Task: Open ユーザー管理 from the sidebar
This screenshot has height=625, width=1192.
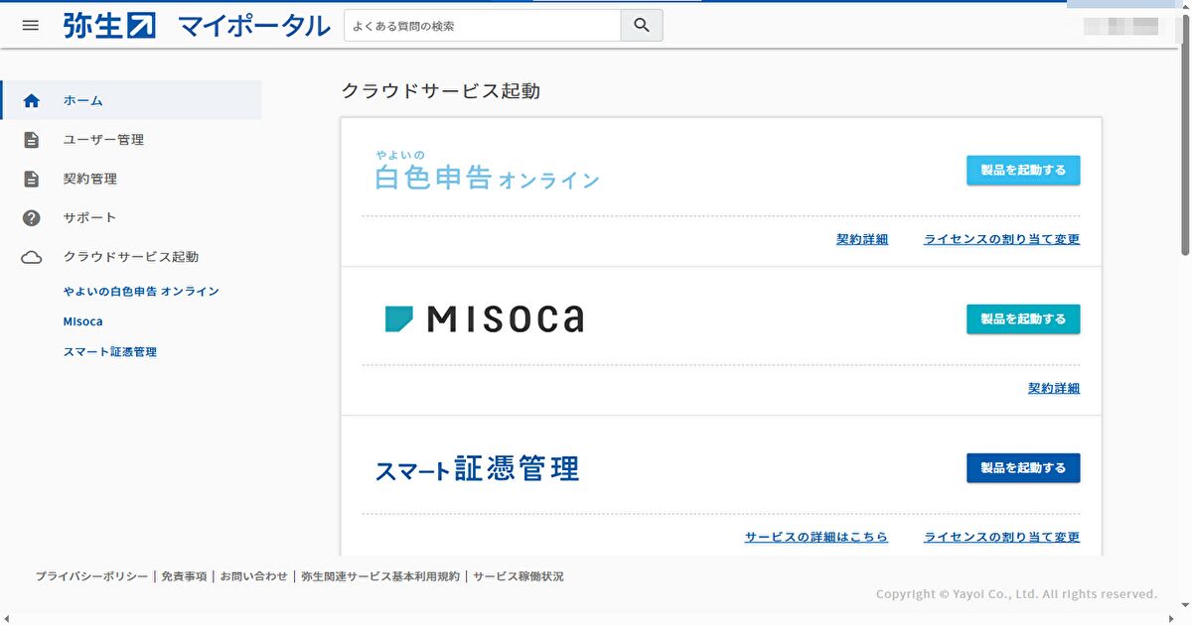Action: pyautogui.click(x=103, y=140)
